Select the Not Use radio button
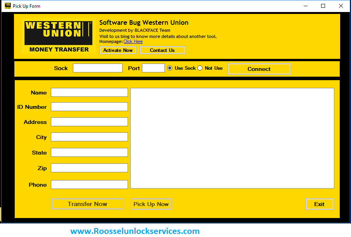The image size is (351, 237). (200, 68)
